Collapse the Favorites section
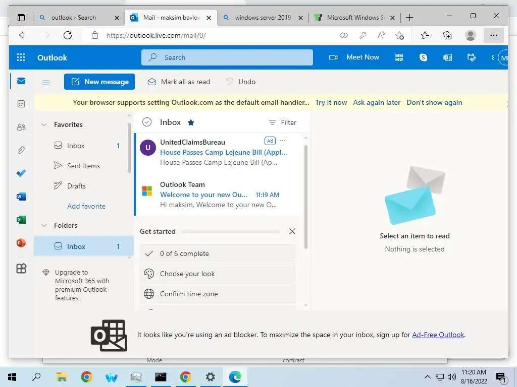 (x=44, y=125)
